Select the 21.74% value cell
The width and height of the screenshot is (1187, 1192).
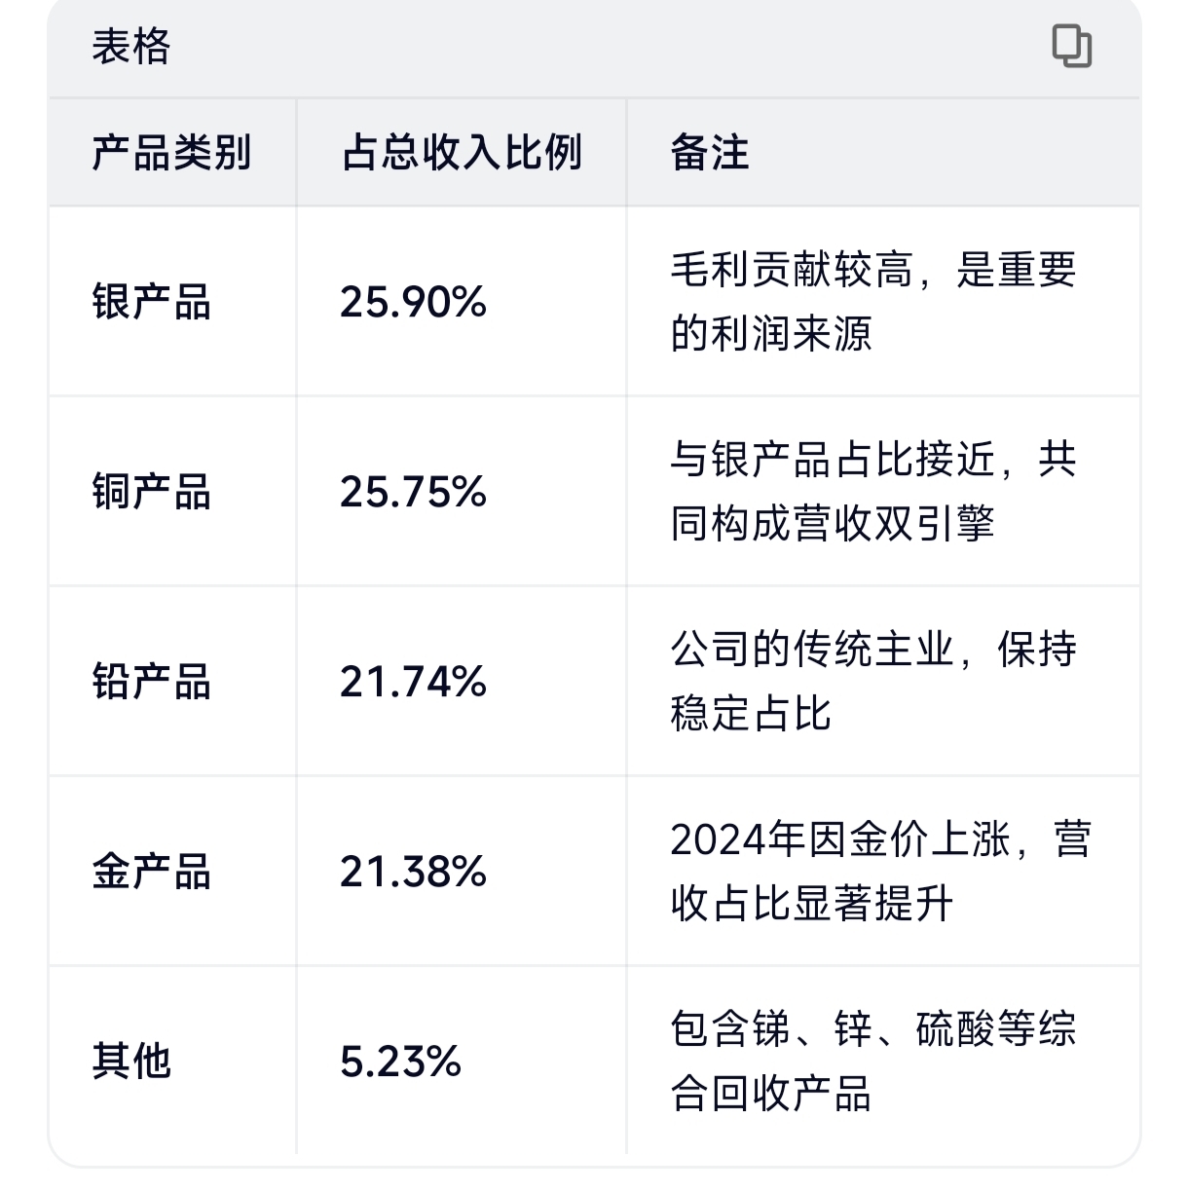click(x=414, y=682)
